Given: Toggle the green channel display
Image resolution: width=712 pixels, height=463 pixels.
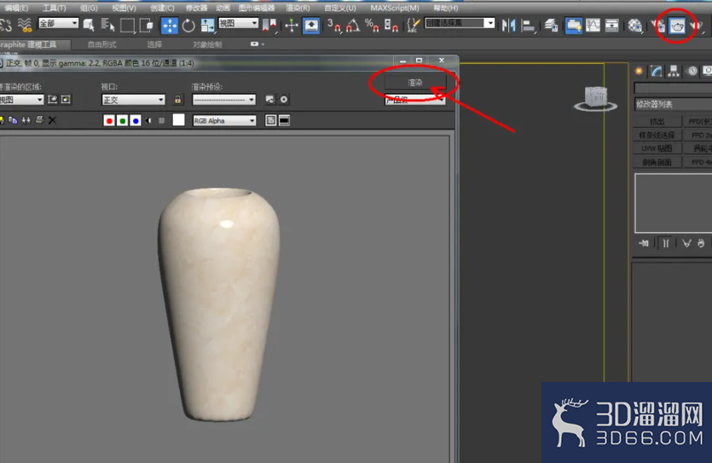Looking at the screenshot, I should 122,120.
